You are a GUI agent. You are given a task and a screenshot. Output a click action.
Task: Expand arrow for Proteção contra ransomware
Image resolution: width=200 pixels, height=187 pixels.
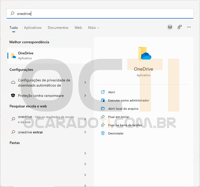pyautogui.click(x=85, y=96)
